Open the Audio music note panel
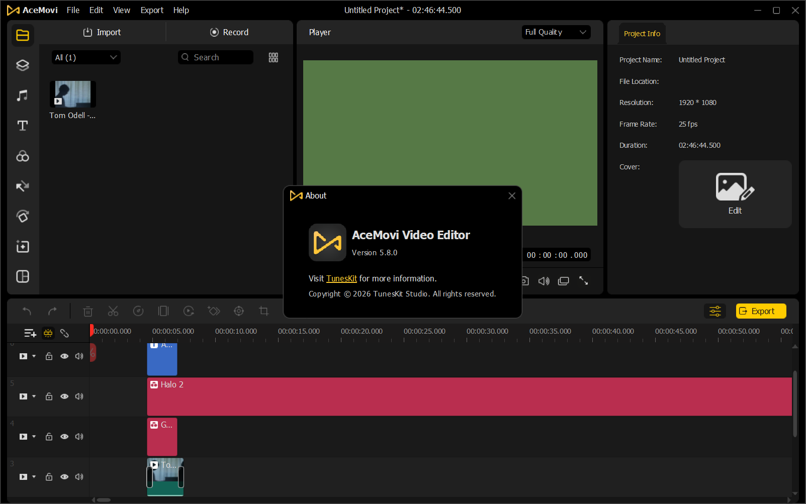 [x=23, y=95]
